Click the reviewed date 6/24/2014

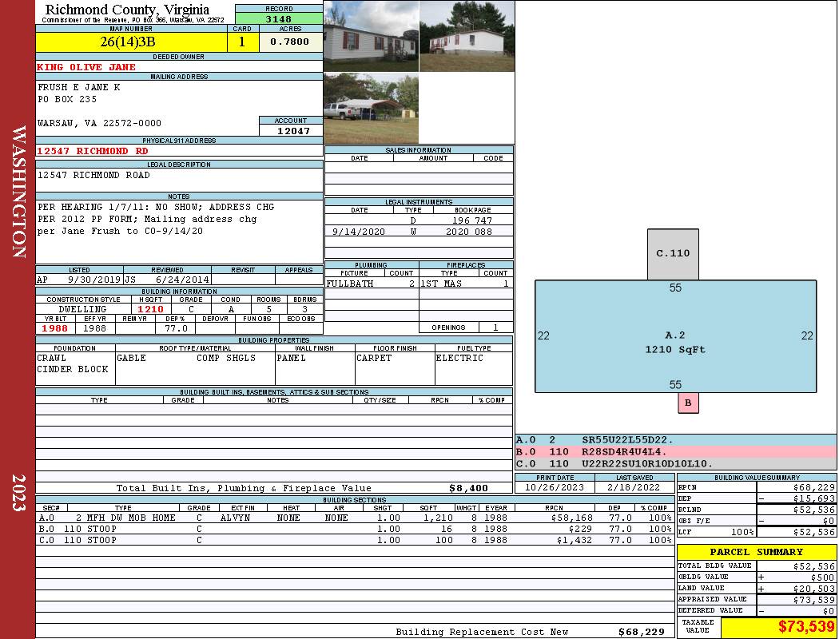click(182, 279)
